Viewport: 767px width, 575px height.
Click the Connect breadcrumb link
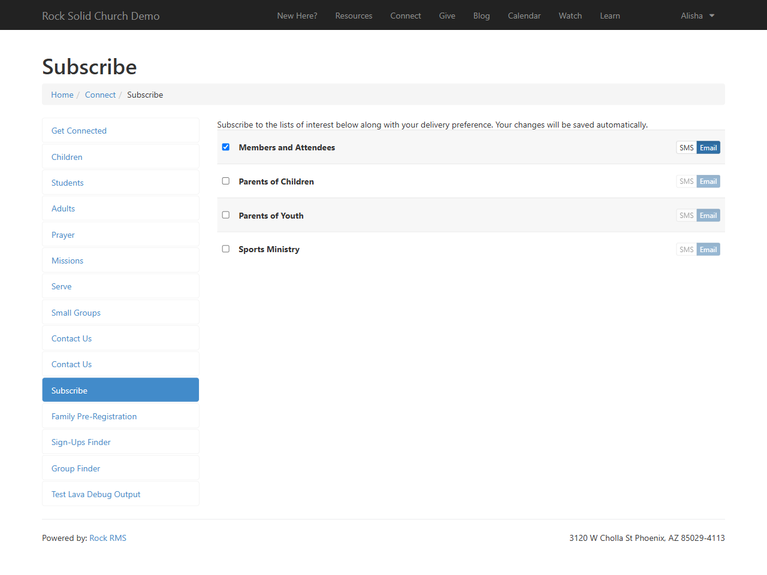pyautogui.click(x=100, y=95)
